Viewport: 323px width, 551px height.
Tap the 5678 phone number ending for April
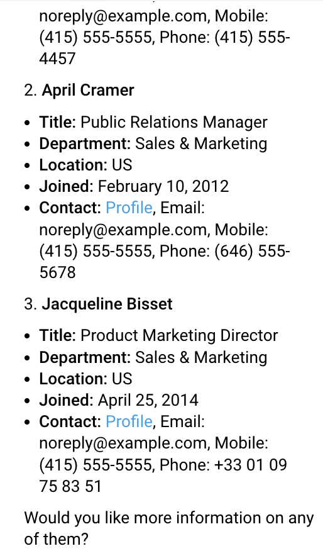(57, 272)
